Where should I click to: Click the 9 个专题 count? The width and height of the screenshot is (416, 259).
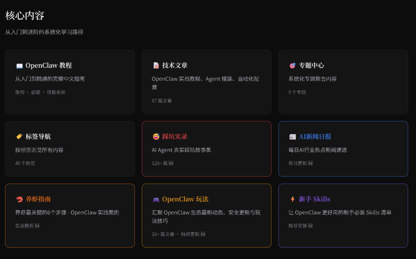[297, 92]
